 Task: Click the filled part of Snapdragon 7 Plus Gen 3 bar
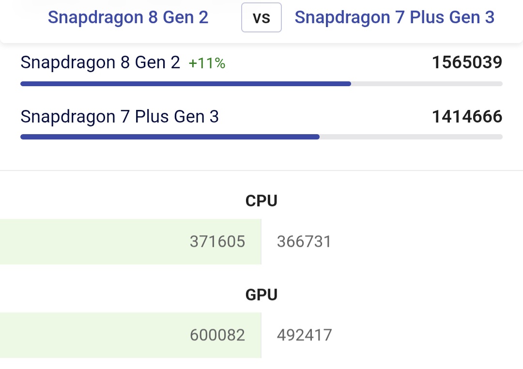click(x=169, y=137)
